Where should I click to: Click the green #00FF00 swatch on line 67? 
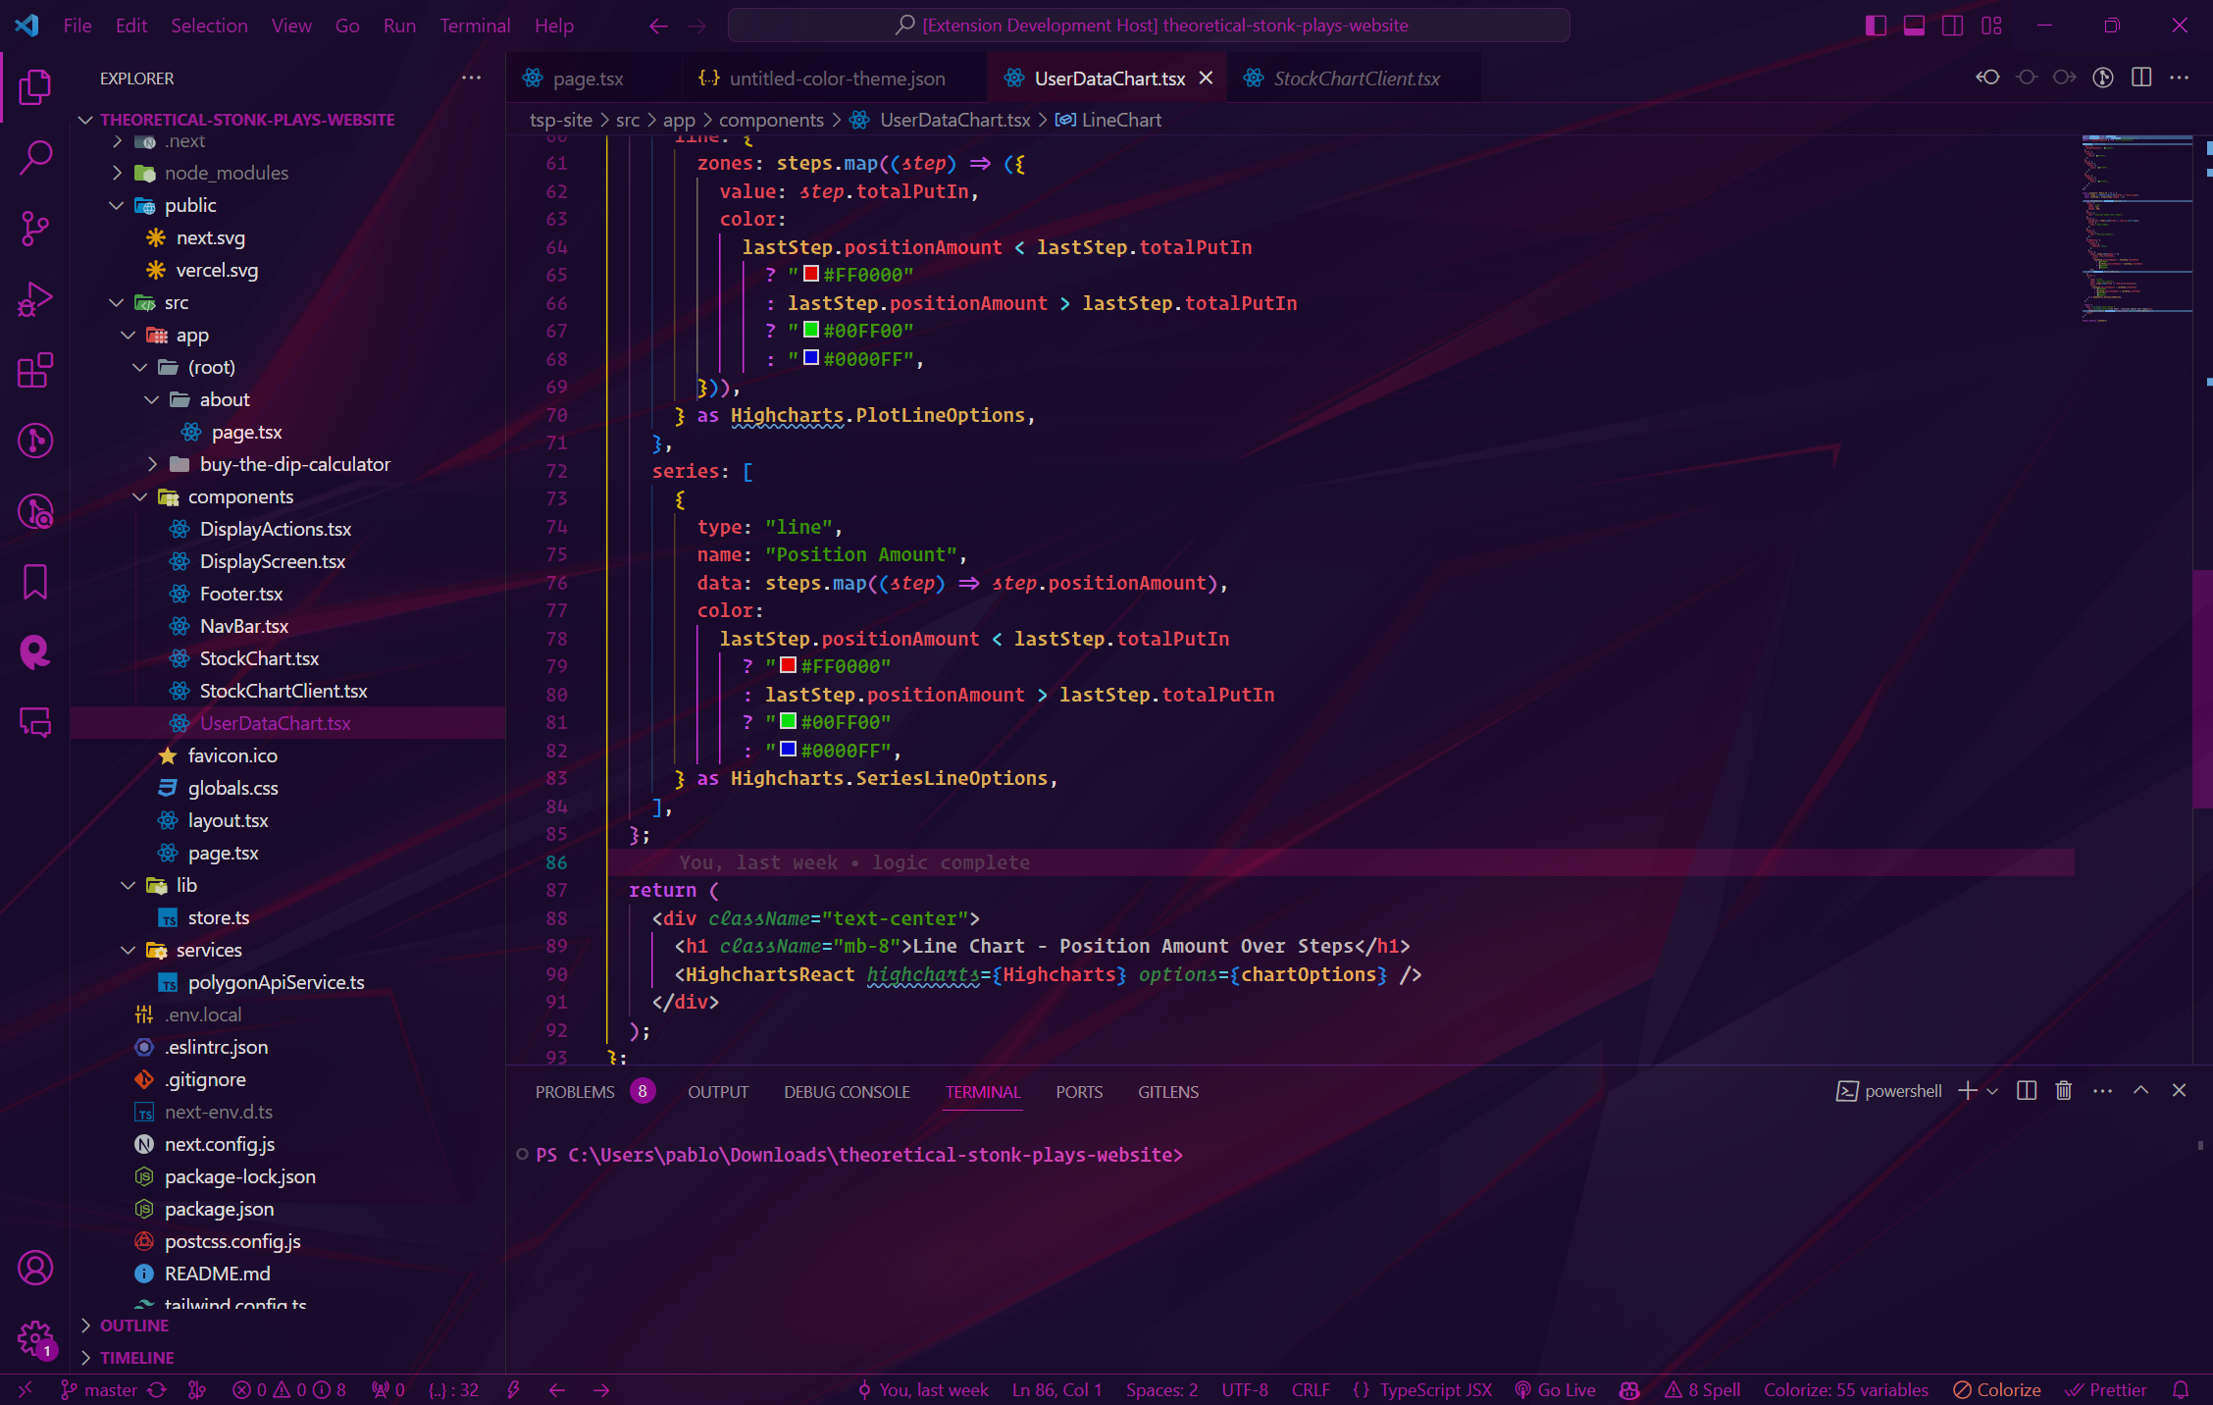point(811,330)
